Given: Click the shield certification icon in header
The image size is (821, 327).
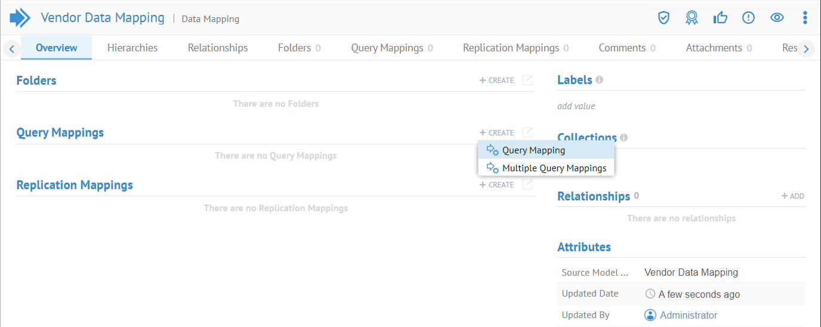Looking at the screenshot, I should (663, 18).
